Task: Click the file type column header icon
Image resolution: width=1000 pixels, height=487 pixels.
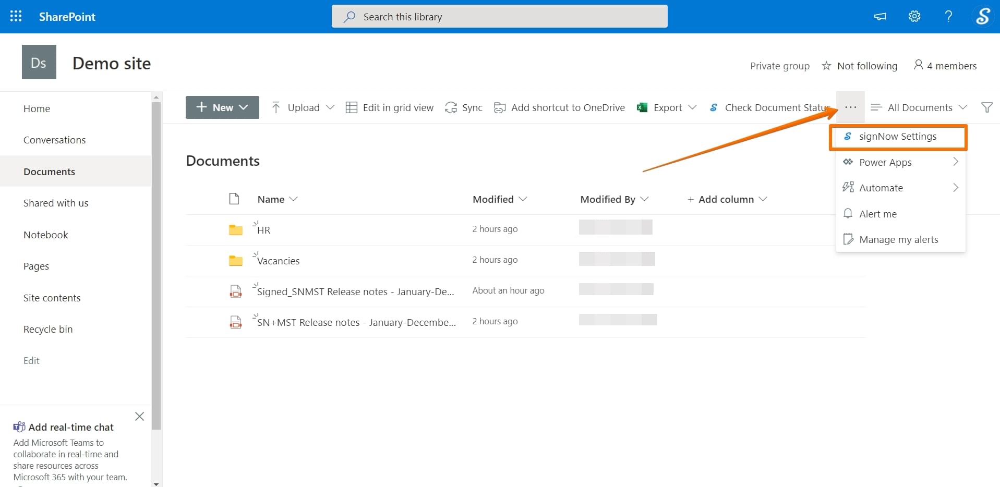Action: coord(234,199)
